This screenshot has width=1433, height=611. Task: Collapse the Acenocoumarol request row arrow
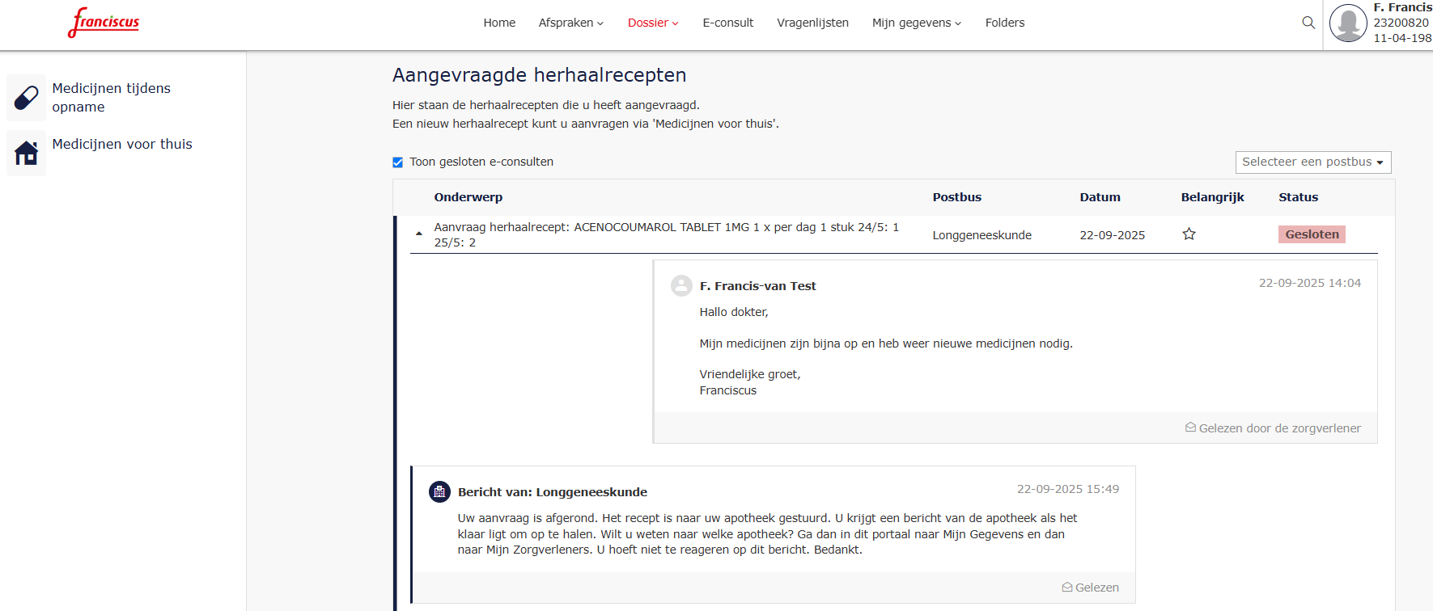[418, 234]
